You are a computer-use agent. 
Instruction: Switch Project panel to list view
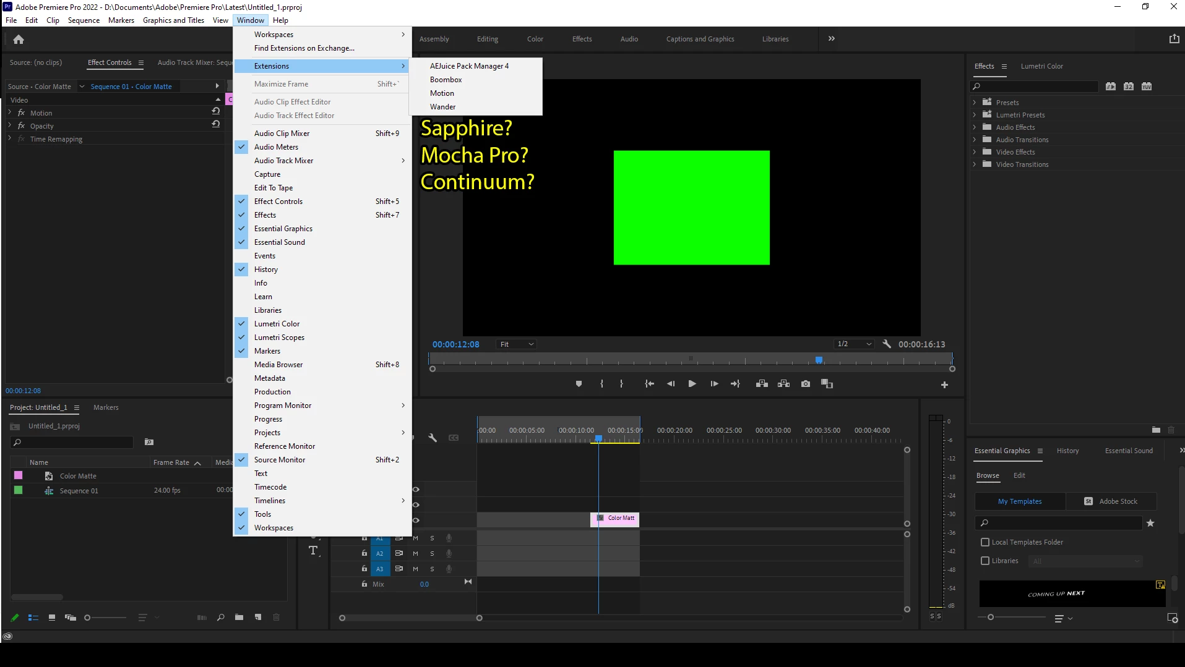point(33,618)
